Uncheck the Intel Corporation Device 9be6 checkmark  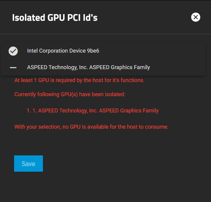(13, 51)
